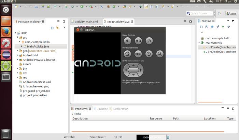Click the emulator volume down button

(x=127, y=41)
